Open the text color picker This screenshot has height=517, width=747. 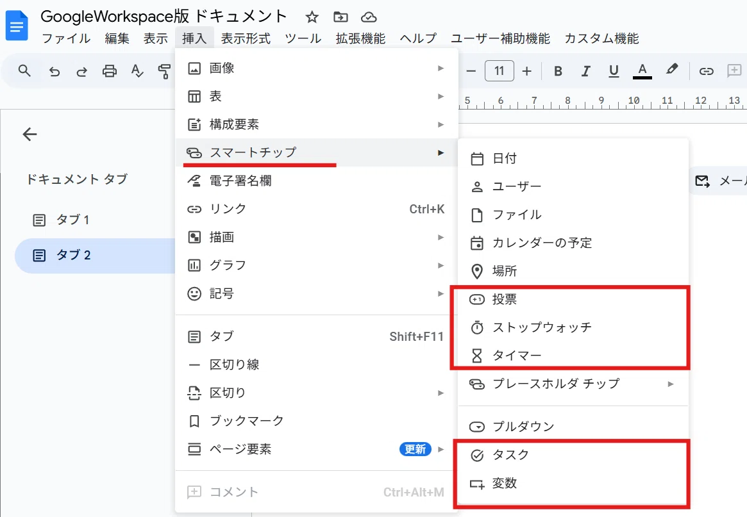tap(642, 71)
